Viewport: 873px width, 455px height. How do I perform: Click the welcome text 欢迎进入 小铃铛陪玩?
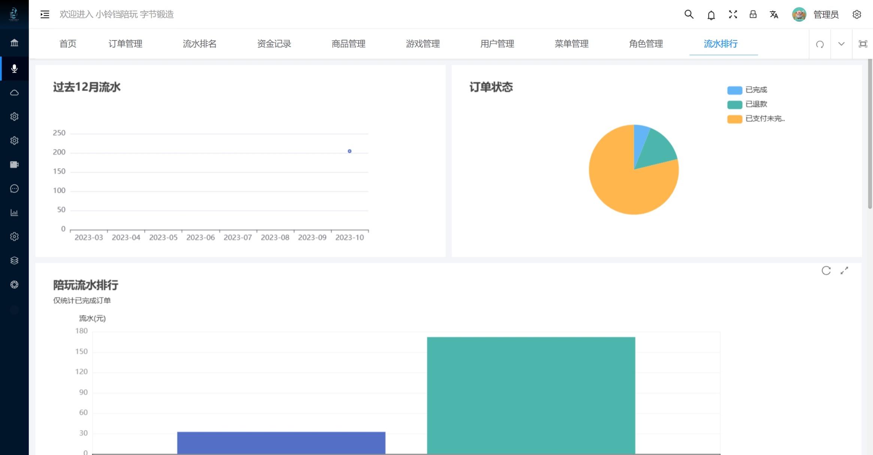[x=99, y=14]
